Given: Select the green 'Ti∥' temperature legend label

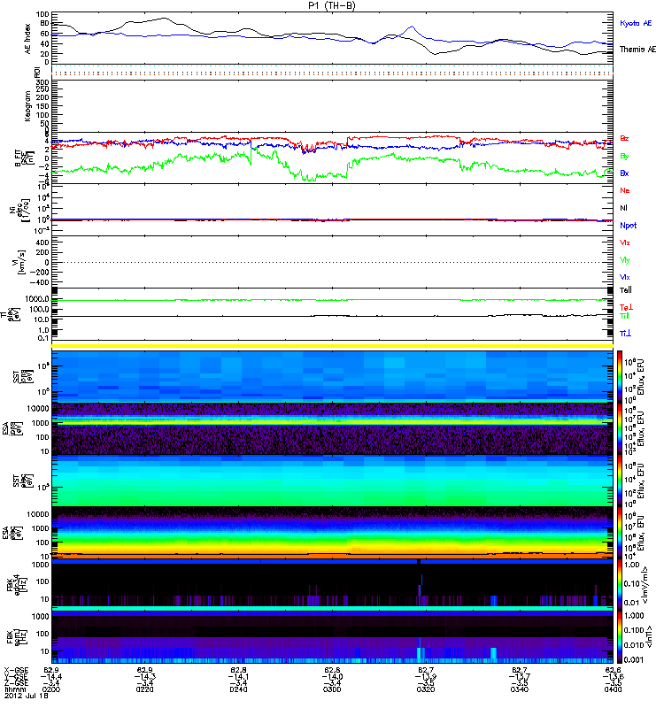Looking at the screenshot, I should pyautogui.click(x=624, y=316).
